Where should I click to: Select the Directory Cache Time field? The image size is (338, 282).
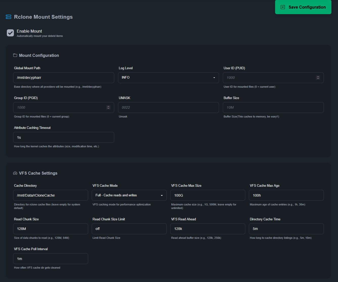point(286,229)
